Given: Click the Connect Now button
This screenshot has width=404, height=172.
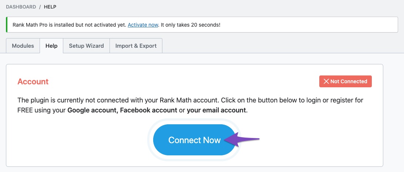Looking at the screenshot, I should (194, 140).
